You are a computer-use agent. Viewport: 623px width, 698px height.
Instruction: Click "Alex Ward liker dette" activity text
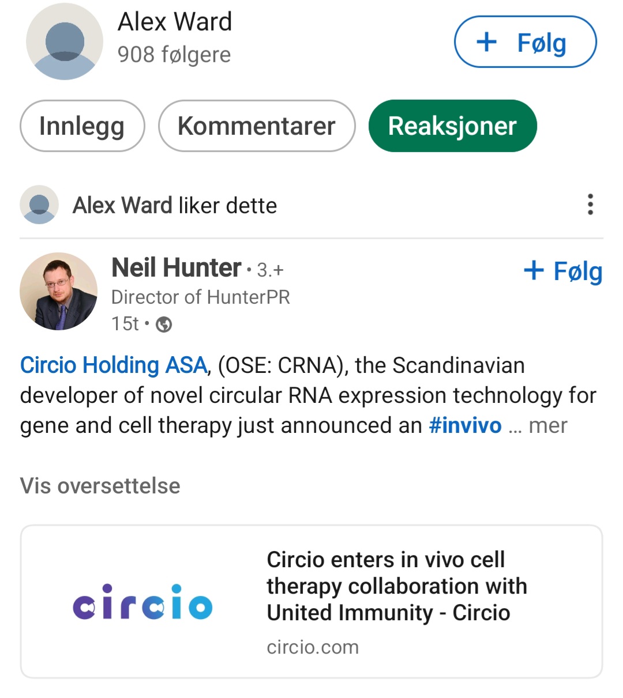[174, 205]
